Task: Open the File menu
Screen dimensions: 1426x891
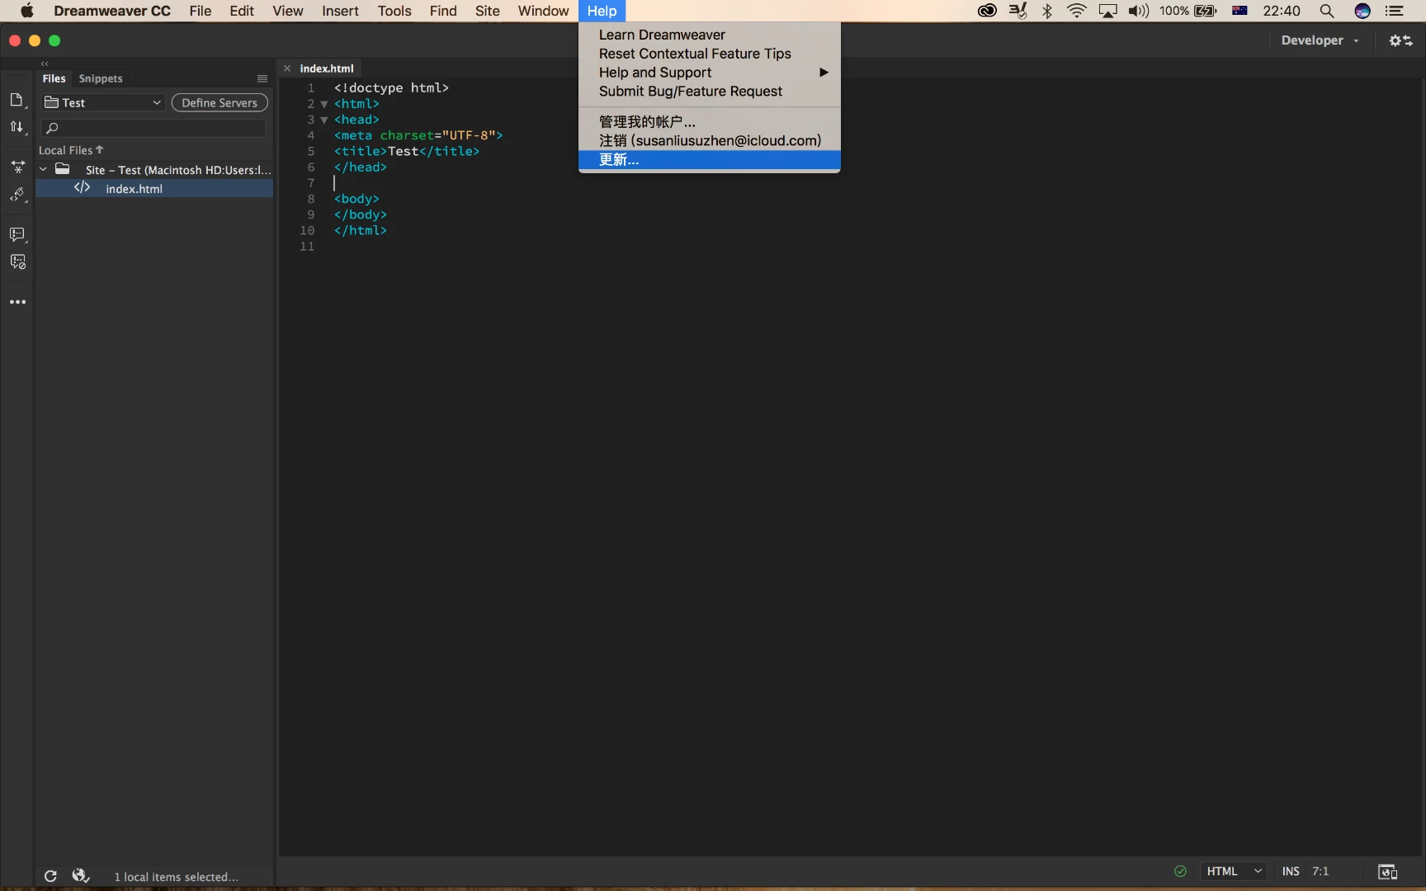Action: tap(200, 11)
